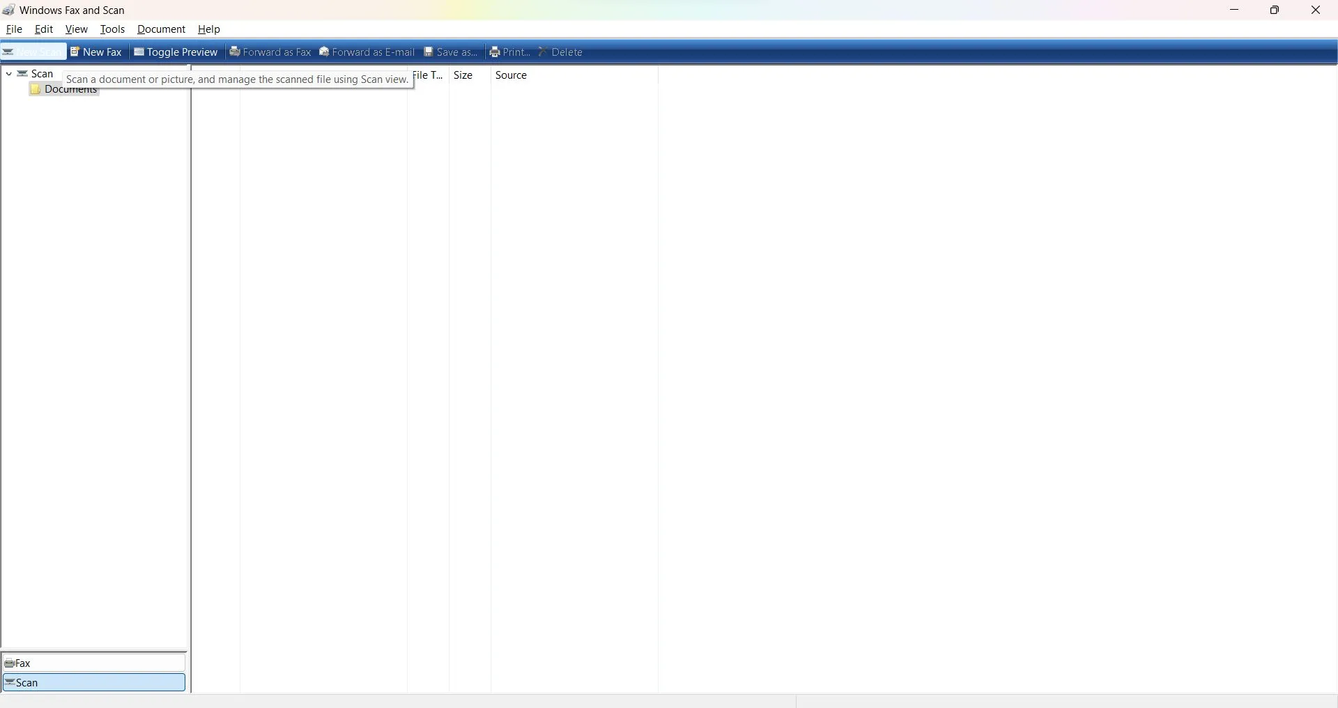1338x708 pixels.
Task: Print the selected document
Action: point(509,52)
